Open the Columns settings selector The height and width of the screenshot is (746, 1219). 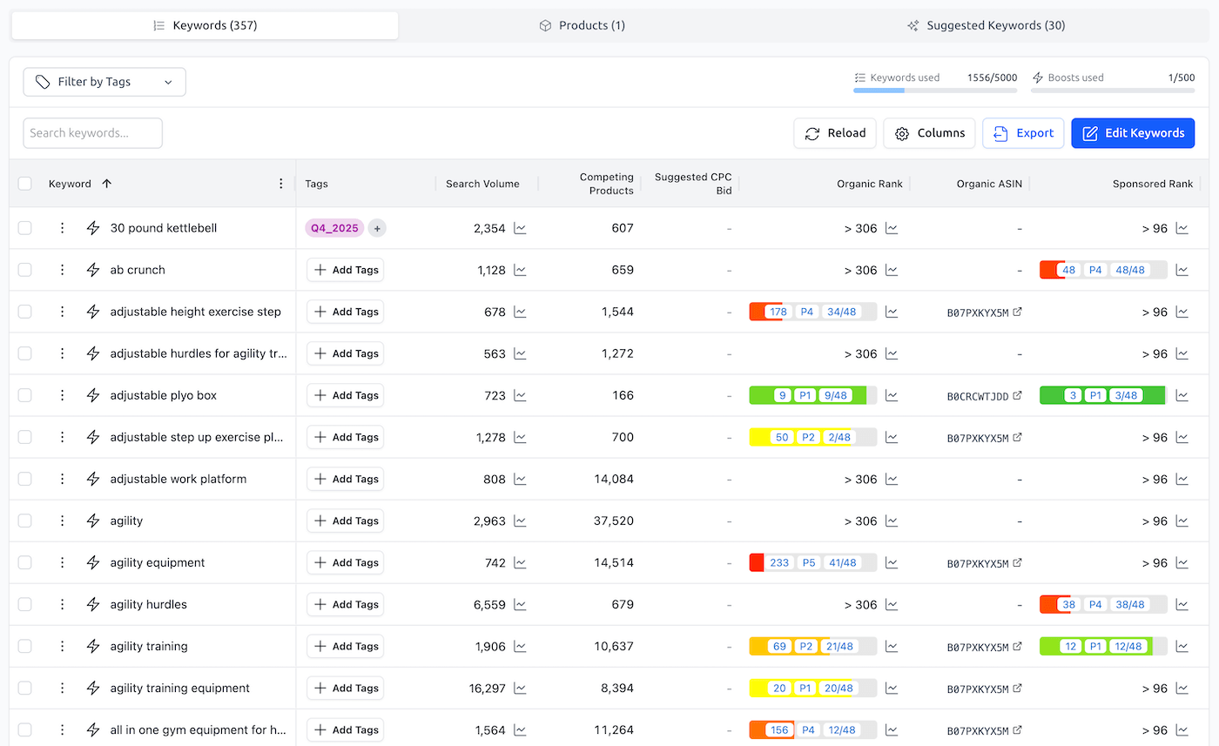pos(929,133)
